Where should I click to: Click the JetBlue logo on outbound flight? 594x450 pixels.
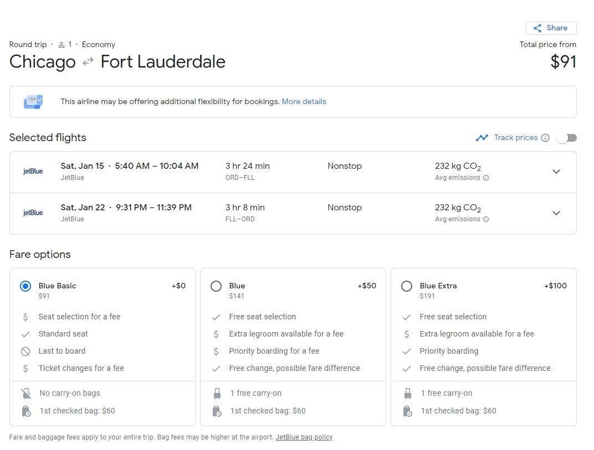point(33,172)
